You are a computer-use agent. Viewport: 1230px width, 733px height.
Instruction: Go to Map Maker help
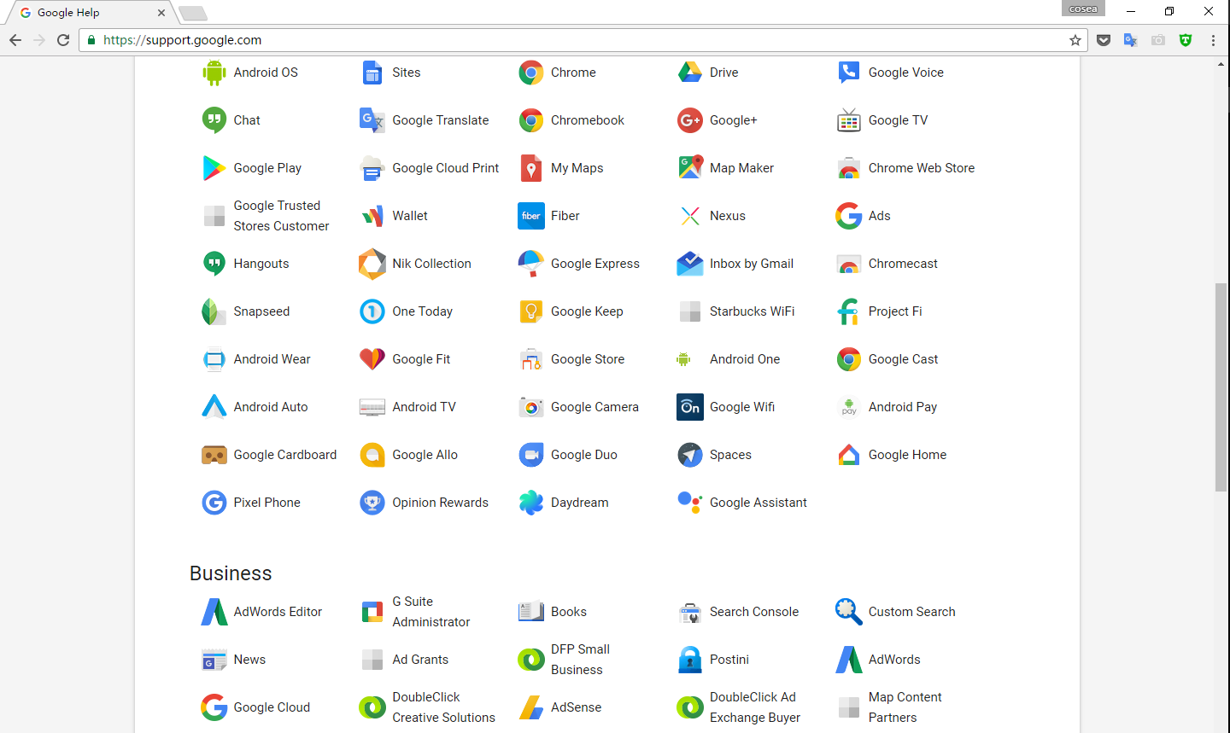[x=741, y=168]
